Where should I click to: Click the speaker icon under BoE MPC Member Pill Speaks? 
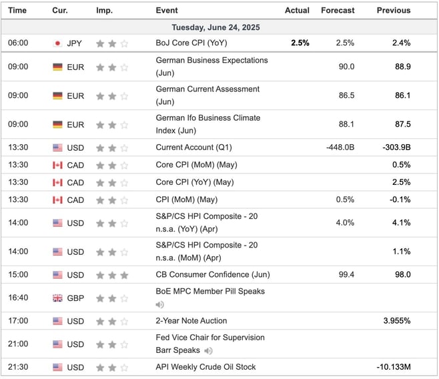pos(160,304)
